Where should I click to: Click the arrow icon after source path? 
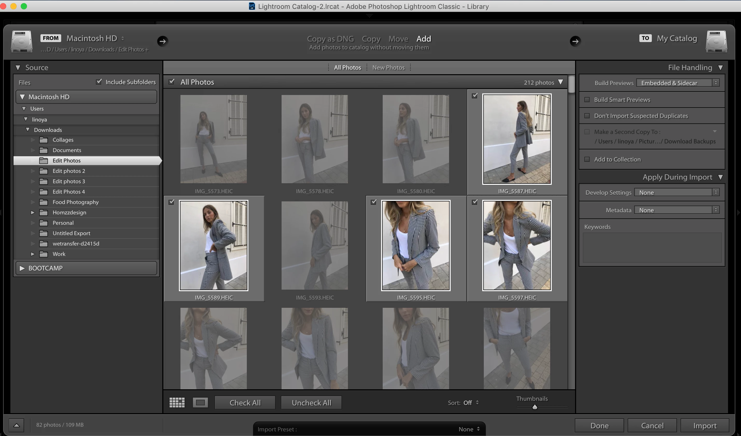click(x=163, y=41)
